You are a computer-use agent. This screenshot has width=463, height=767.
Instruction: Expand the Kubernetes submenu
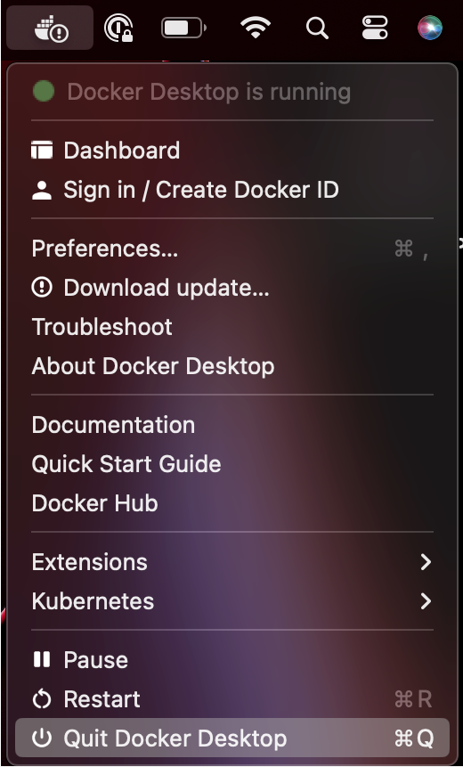232,600
